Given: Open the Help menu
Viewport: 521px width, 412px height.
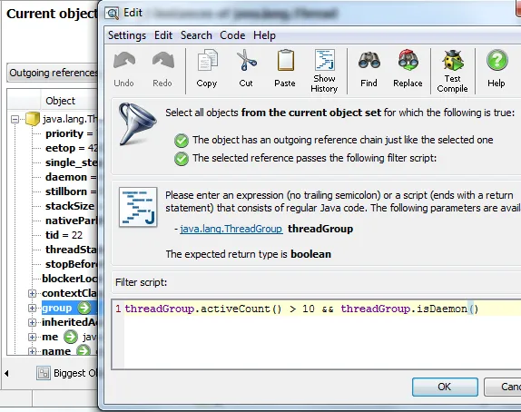Looking at the screenshot, I should [264, 35].
